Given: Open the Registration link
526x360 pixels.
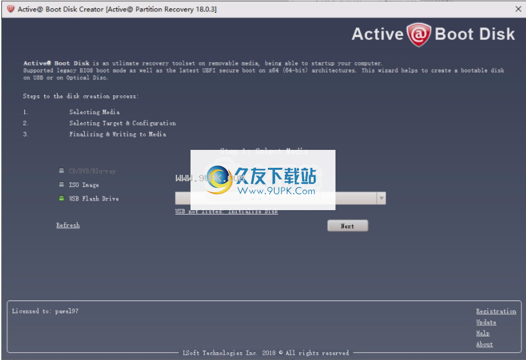Looking at the screenshot, I should [x=496, y=311].
